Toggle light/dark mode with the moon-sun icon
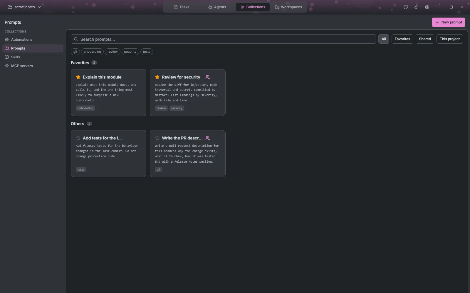This screenshot has width=470, height=293. point(417,7)
